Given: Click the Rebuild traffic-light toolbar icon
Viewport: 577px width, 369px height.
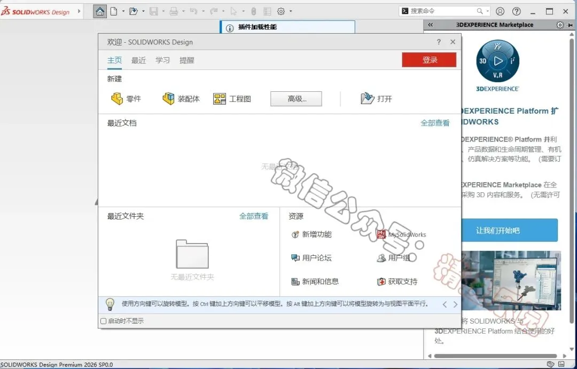Looking at the screenshot, I should [x=254, y=11].
